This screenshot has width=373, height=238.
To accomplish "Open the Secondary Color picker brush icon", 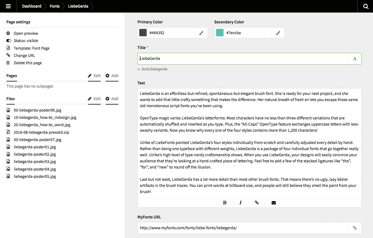I will click(278, 33).
